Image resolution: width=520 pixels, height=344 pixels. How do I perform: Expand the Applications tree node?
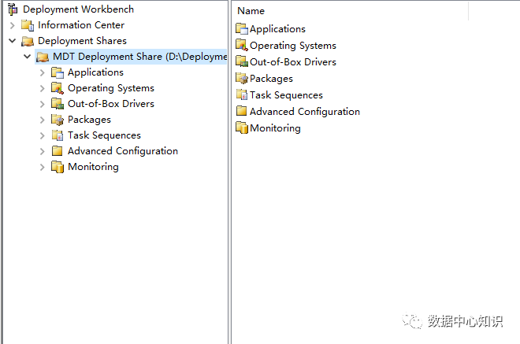(x=42, y=72)
